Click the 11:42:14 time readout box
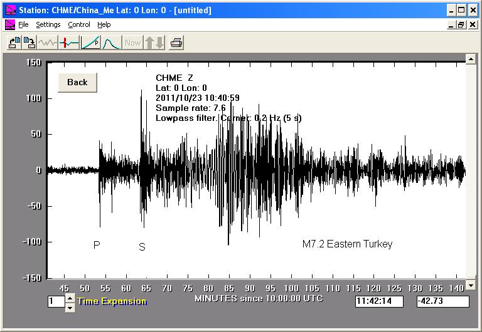 coord(381,301)
